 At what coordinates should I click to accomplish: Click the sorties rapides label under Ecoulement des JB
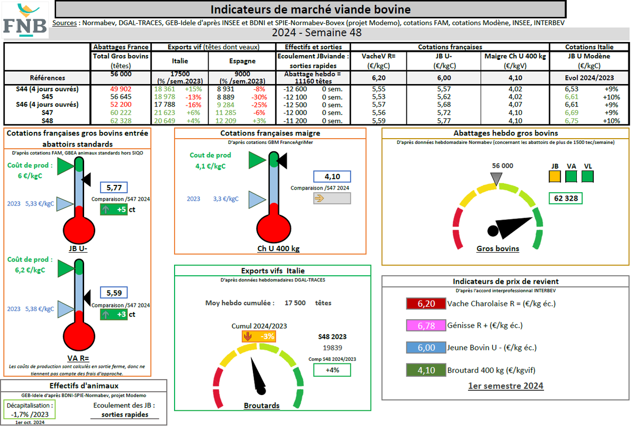[x=124, y=414]
